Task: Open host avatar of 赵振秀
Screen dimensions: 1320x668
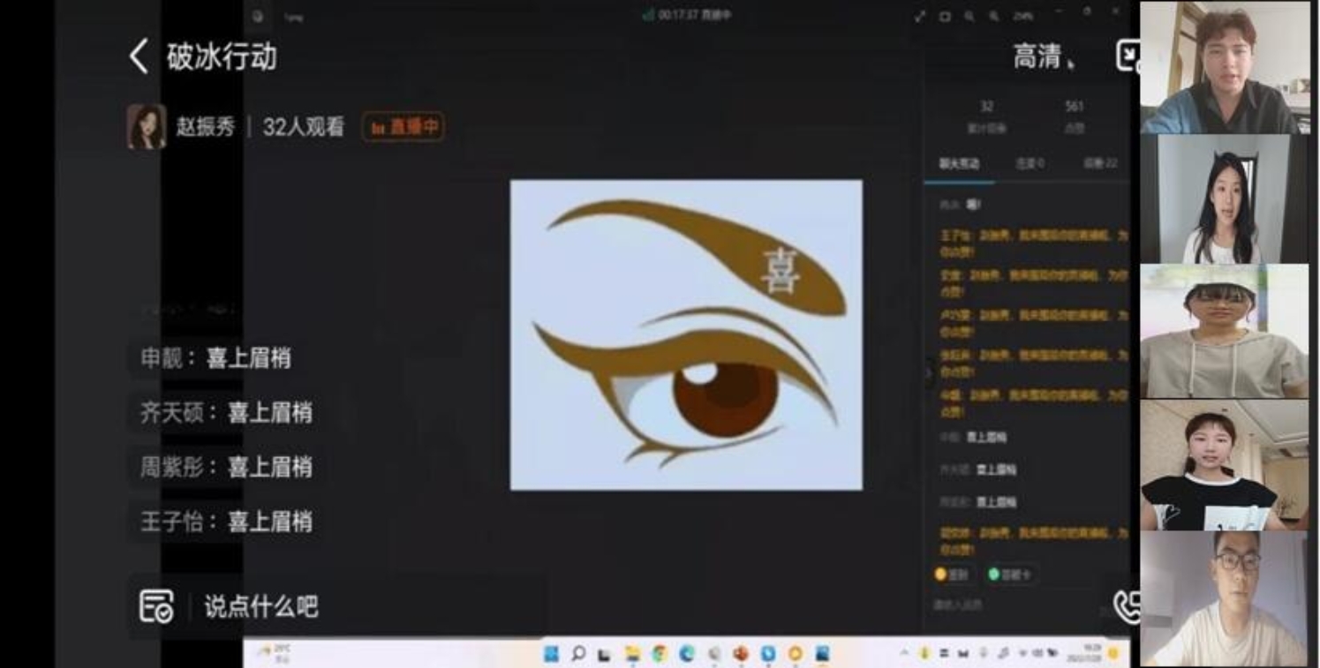Action: click(146, 126)
